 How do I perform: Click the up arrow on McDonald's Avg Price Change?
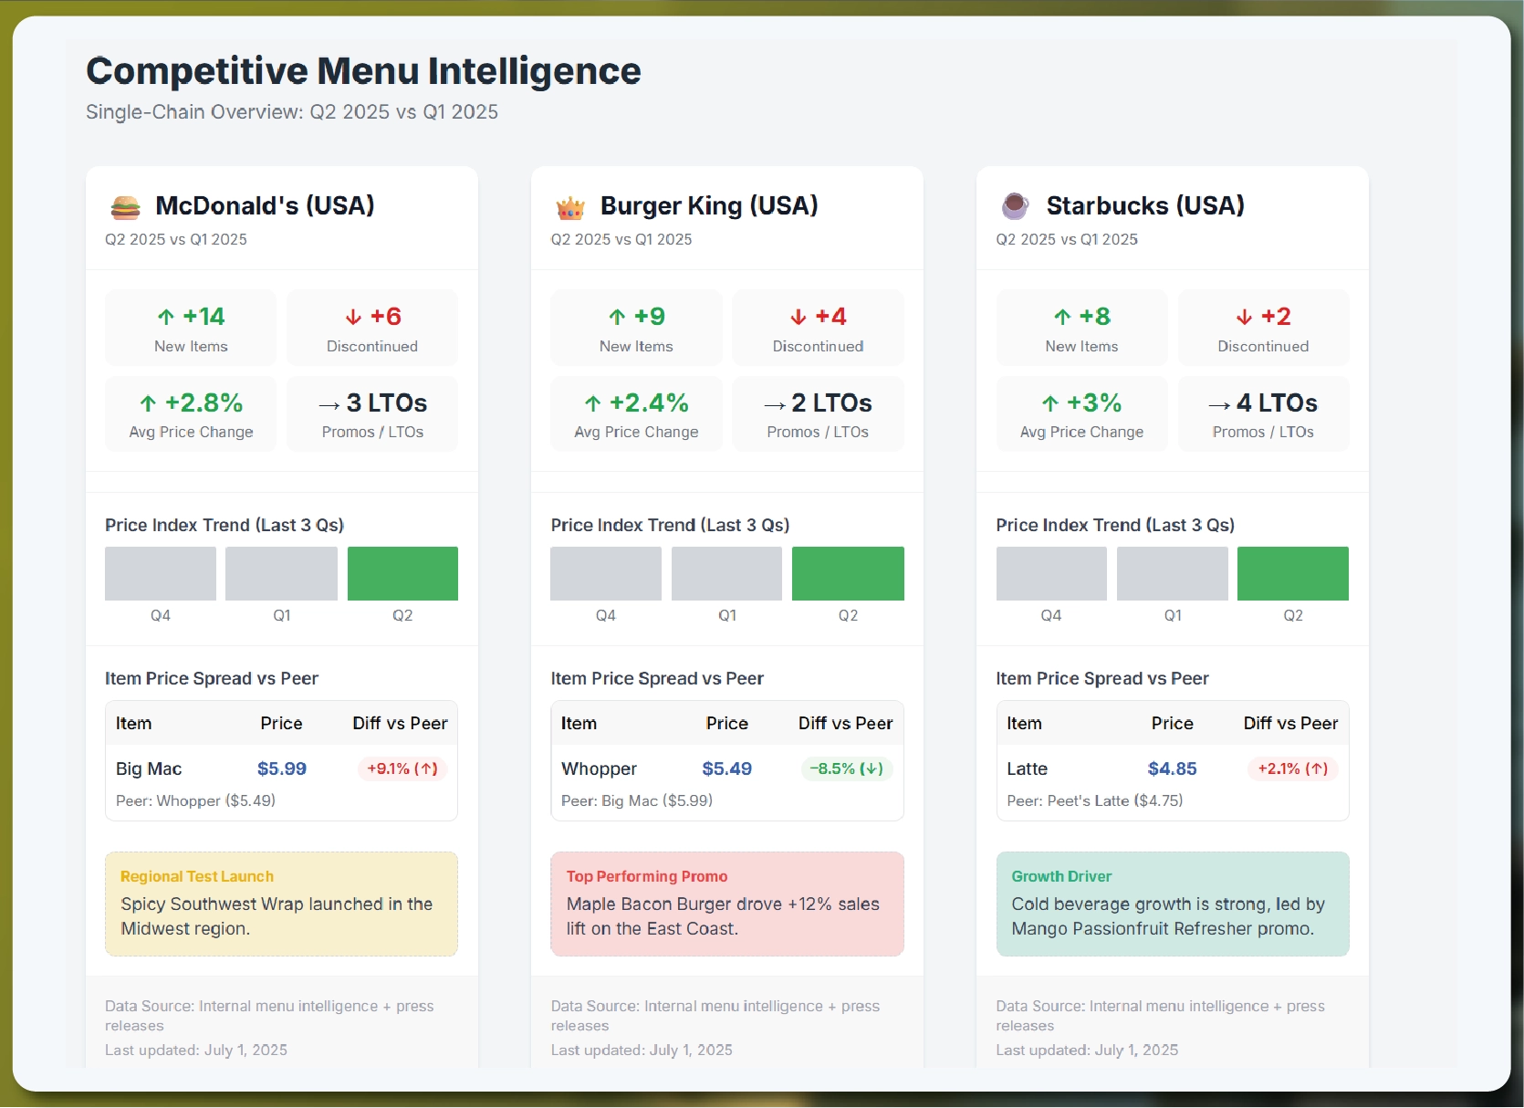point(149,403)
